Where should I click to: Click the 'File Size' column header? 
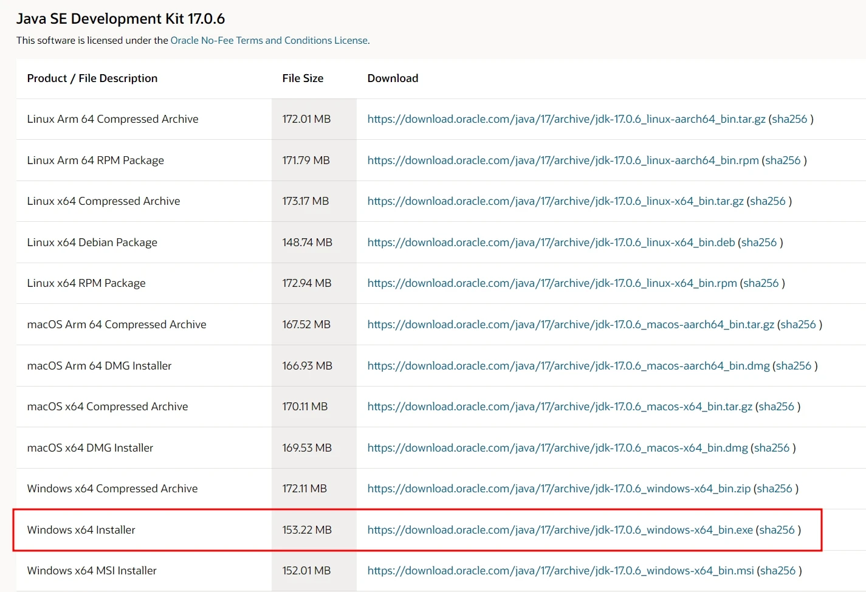[303, 78]
